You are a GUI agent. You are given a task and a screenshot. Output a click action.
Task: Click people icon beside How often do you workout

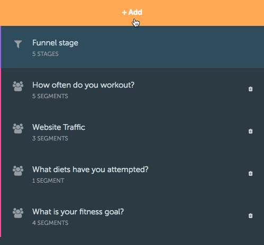pos(18,86)
